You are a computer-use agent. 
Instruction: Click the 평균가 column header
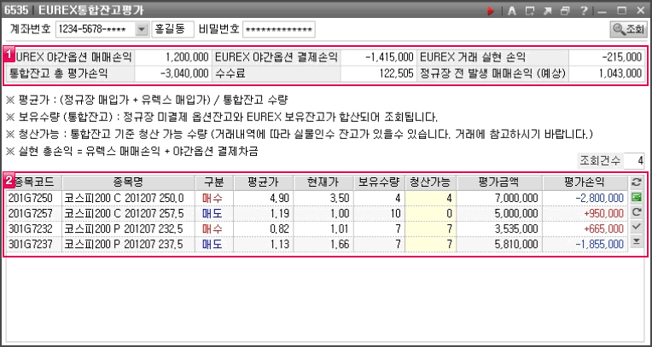(263, 182)
